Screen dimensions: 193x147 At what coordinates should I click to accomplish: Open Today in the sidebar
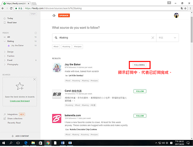point(10,18)
